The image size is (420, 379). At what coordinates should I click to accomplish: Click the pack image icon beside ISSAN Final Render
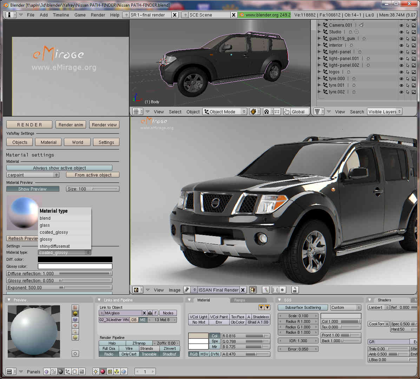(253, 290)
